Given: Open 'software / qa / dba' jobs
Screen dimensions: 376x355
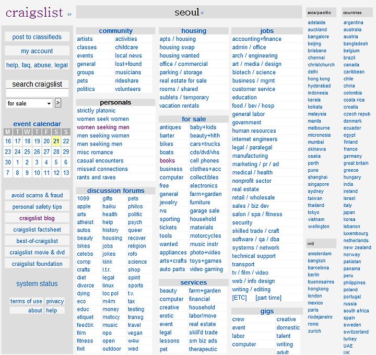Looking at the screenshot, I should 255,239.
